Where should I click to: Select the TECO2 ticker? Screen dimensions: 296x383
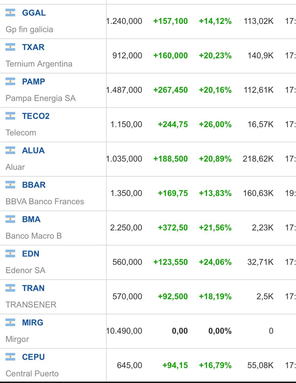(36, 116)
